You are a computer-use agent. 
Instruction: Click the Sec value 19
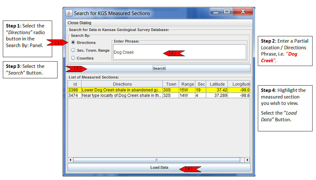(x=201, y=90)
